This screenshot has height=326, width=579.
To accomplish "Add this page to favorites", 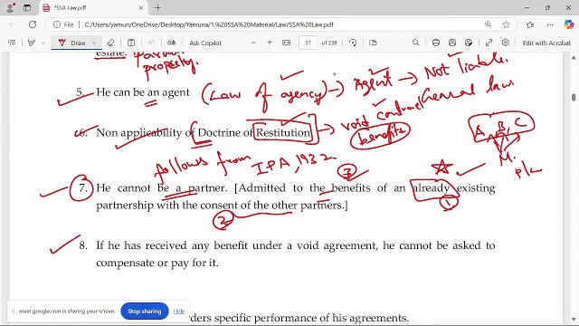I will 507,24.
